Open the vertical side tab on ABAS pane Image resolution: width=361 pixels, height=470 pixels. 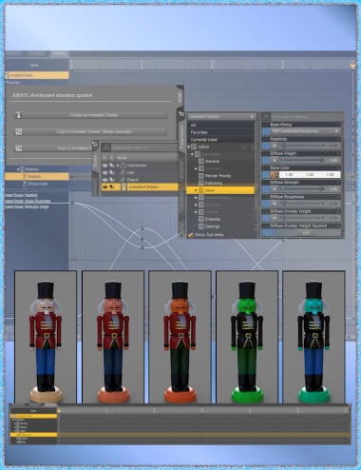point(180,98)
